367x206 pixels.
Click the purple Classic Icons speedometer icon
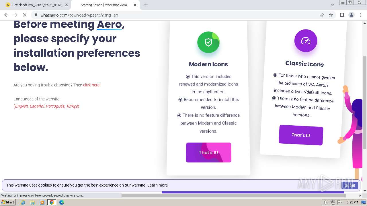click(x=306, y=41)
